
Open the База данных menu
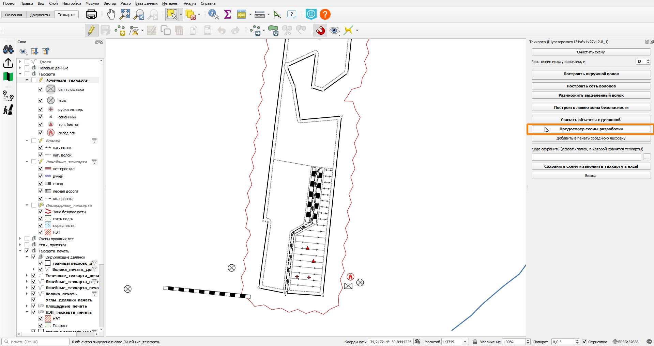click(146, 3)
